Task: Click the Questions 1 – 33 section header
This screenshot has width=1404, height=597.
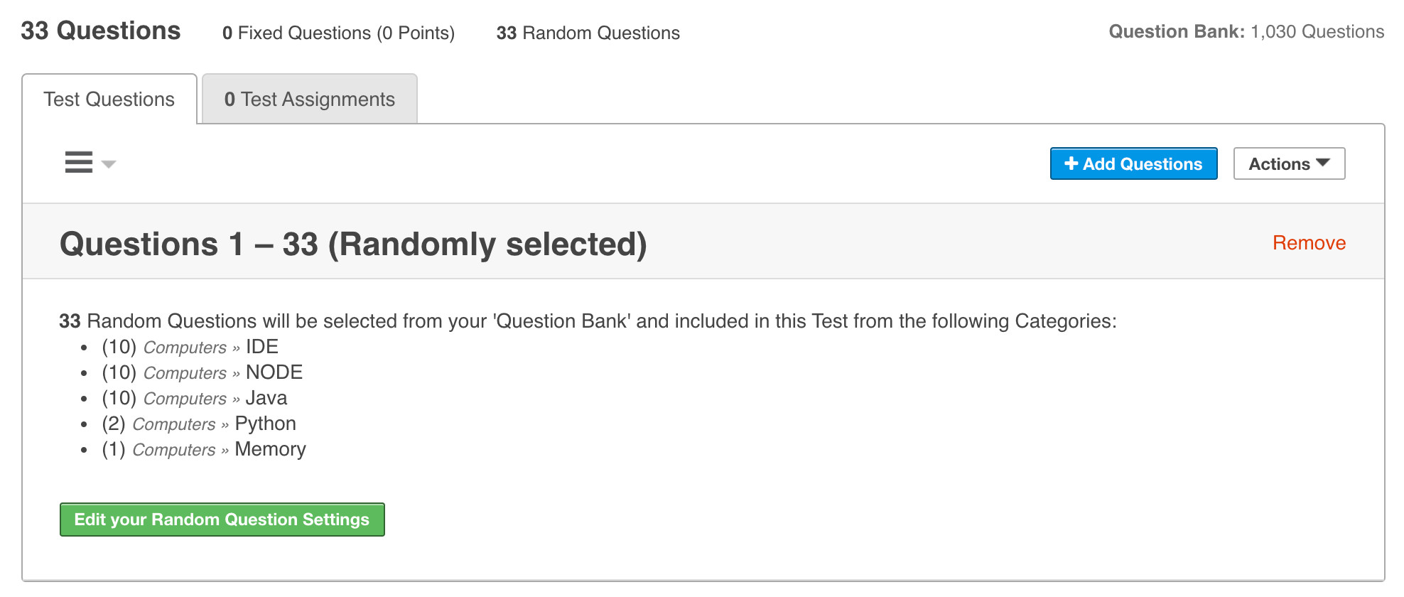Action: pyautogui.click(x=353, y=244)
